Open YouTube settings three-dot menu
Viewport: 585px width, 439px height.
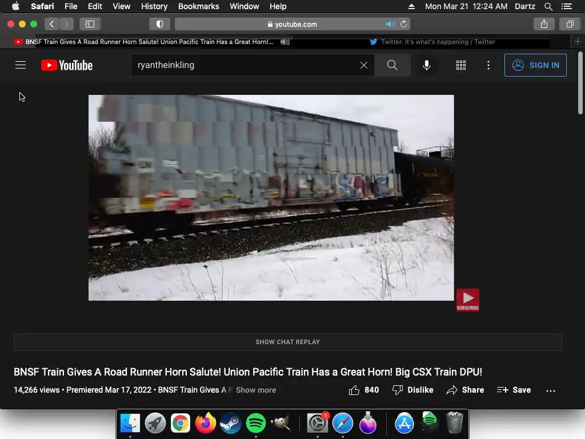click(x=488, y=65)
